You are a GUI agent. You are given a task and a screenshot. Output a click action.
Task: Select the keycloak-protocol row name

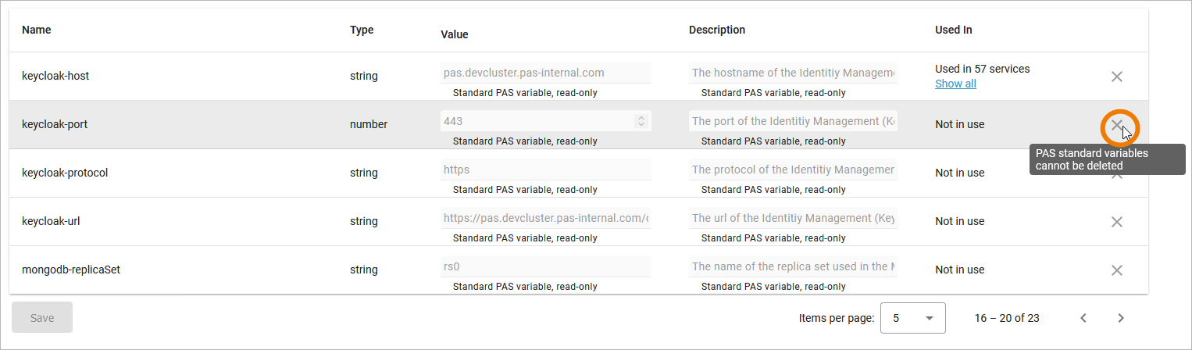[65, 173]
